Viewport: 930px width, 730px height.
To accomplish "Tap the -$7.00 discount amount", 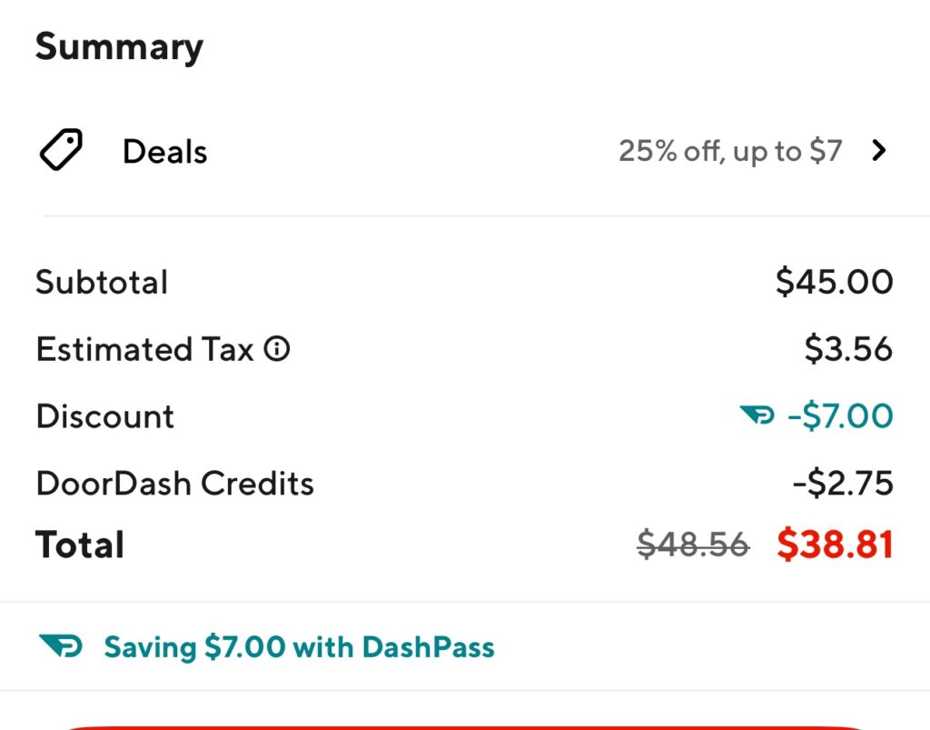I will point(840,415).
